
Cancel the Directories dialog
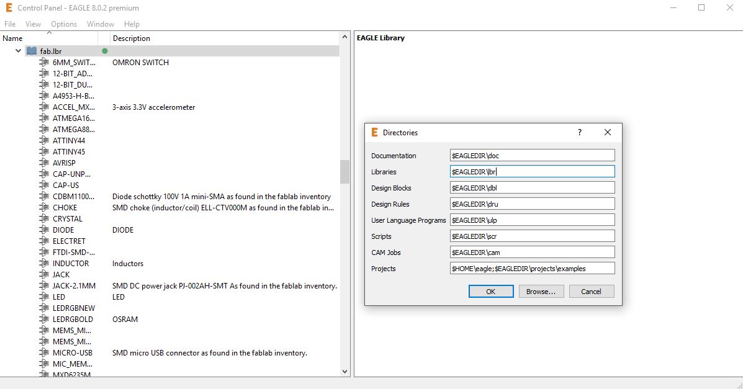point(592,292)
